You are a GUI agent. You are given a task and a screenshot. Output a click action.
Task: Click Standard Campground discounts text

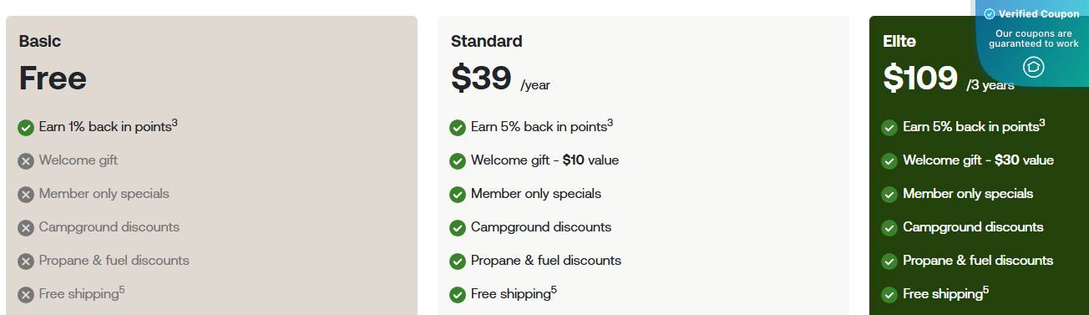[x=541, y=226]
